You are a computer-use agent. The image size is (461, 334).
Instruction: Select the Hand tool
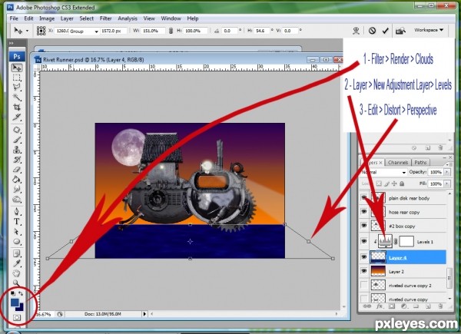[x=17, y=273]
